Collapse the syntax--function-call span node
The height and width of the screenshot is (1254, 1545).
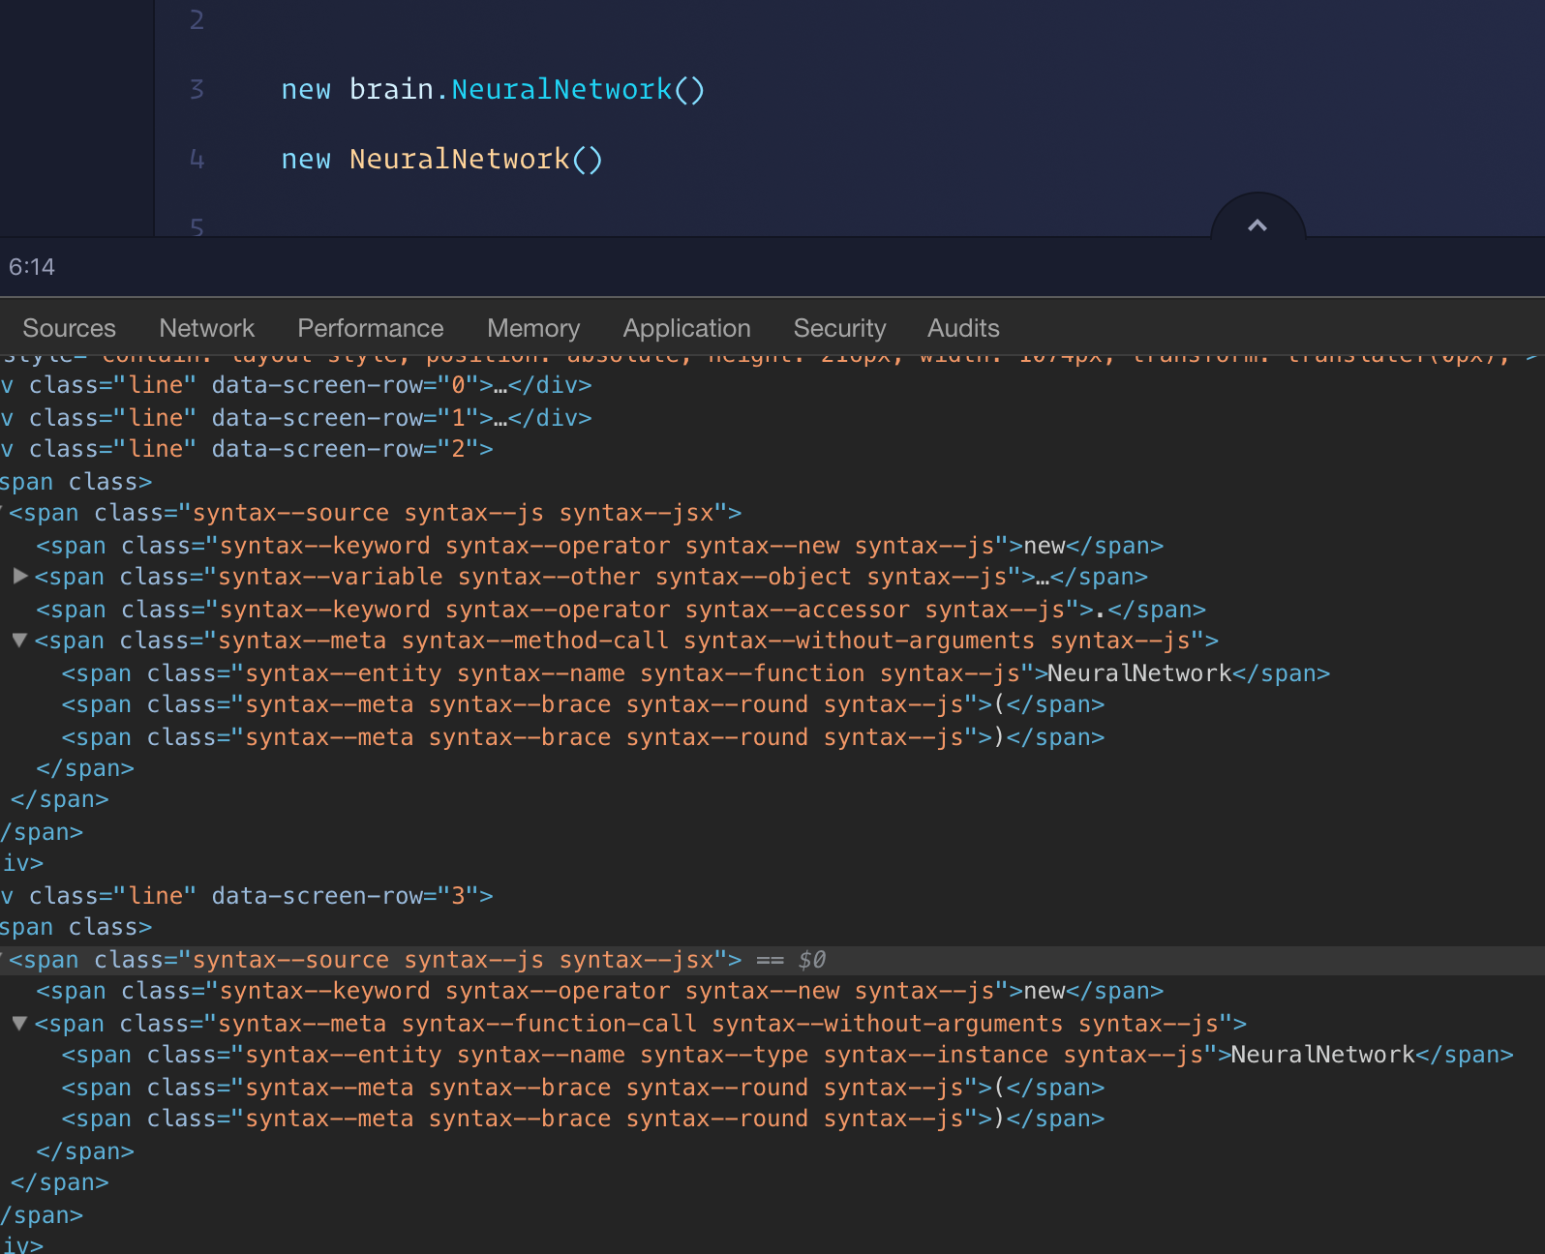point(19,1023)
